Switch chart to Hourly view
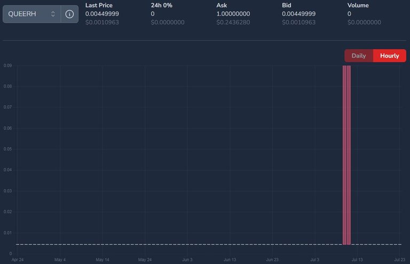This screenshot has width=410, height=264. pyautogui.click(x=389, y=55)
